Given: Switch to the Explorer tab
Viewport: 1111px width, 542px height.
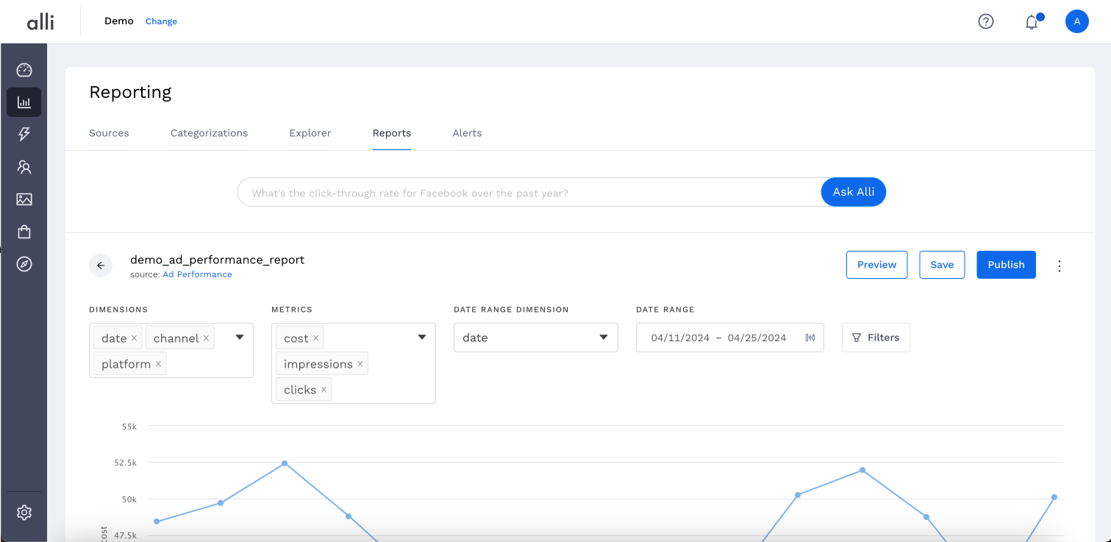Looking at the screenshot, I should tap(310, 133).
